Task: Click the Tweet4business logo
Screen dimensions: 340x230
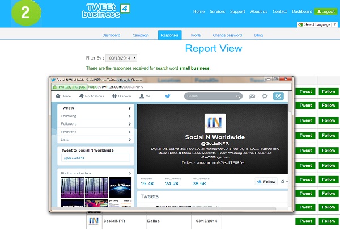Action: [x=106, y=11]
